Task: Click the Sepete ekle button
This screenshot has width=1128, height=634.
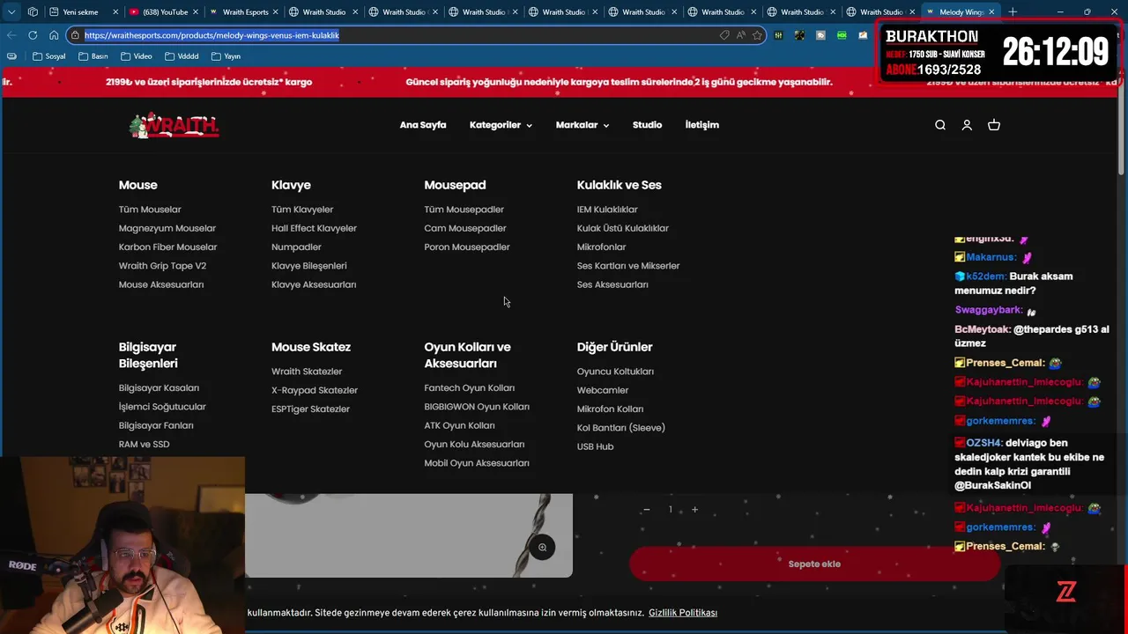Action: [814, 564]
